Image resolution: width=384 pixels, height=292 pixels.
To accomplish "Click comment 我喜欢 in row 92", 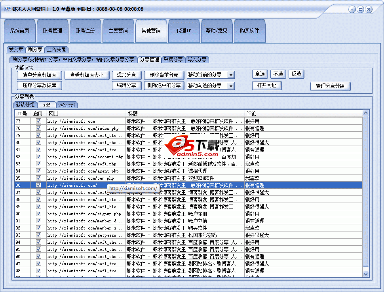I will 253,228.
